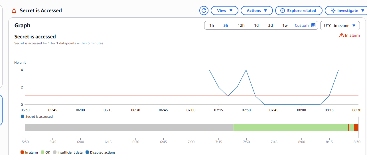This screenshot has width=367, height=155.
Task: Click the Graph panel heading
Action: coord(22,25)
